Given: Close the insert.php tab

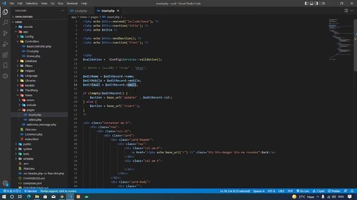Looking at the screenshot, I should pos(118,11).
